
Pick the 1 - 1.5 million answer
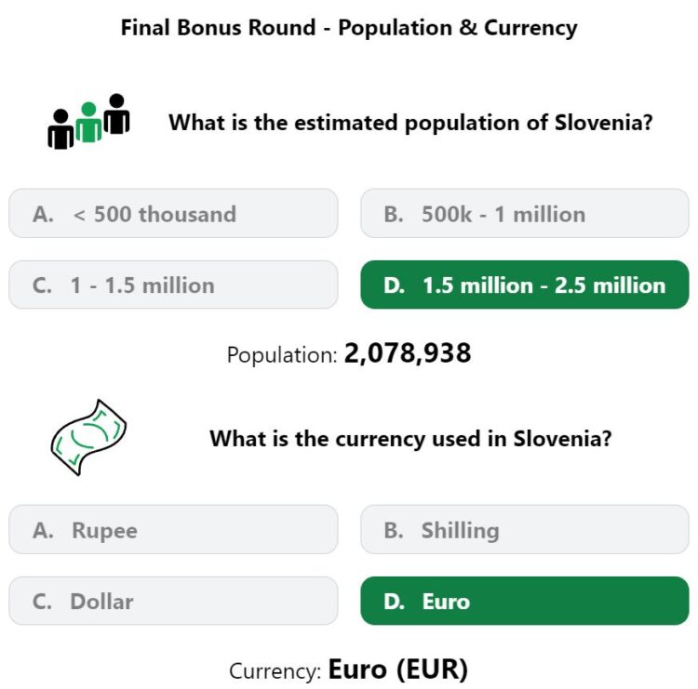coord(173,285)
